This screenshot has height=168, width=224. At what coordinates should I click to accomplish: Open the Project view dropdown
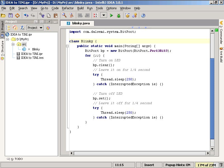coord(35,28)
